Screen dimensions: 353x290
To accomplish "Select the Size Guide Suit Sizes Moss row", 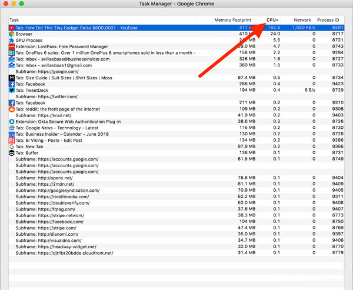I will (176, 78).
